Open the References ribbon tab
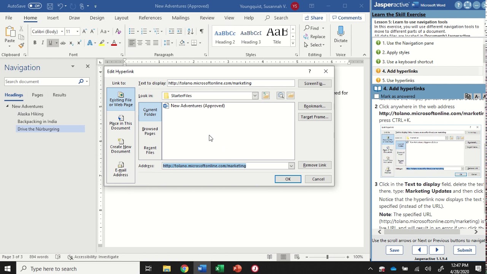Screen dimensions: 487x274 [x=150, y=18]
